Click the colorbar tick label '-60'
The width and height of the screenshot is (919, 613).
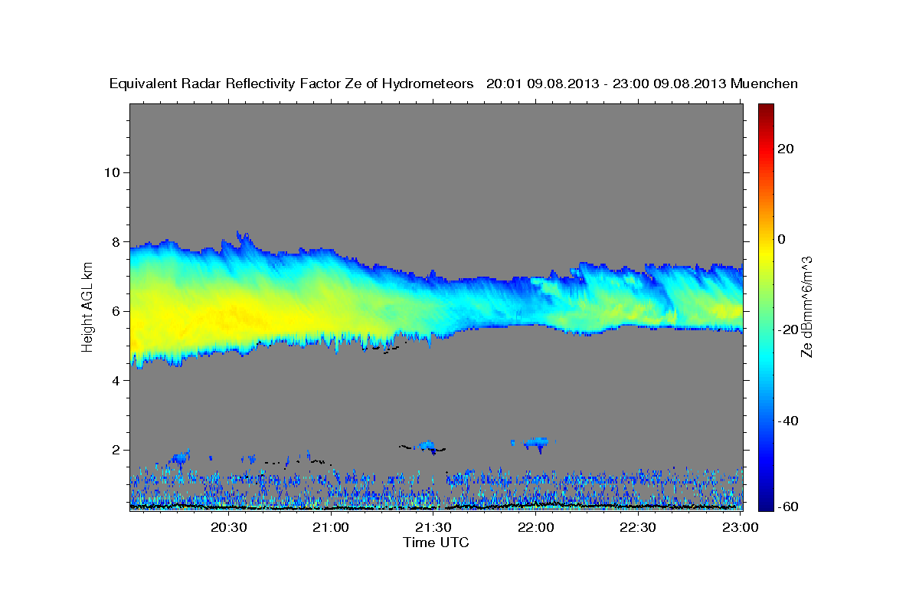click(788, 506)
